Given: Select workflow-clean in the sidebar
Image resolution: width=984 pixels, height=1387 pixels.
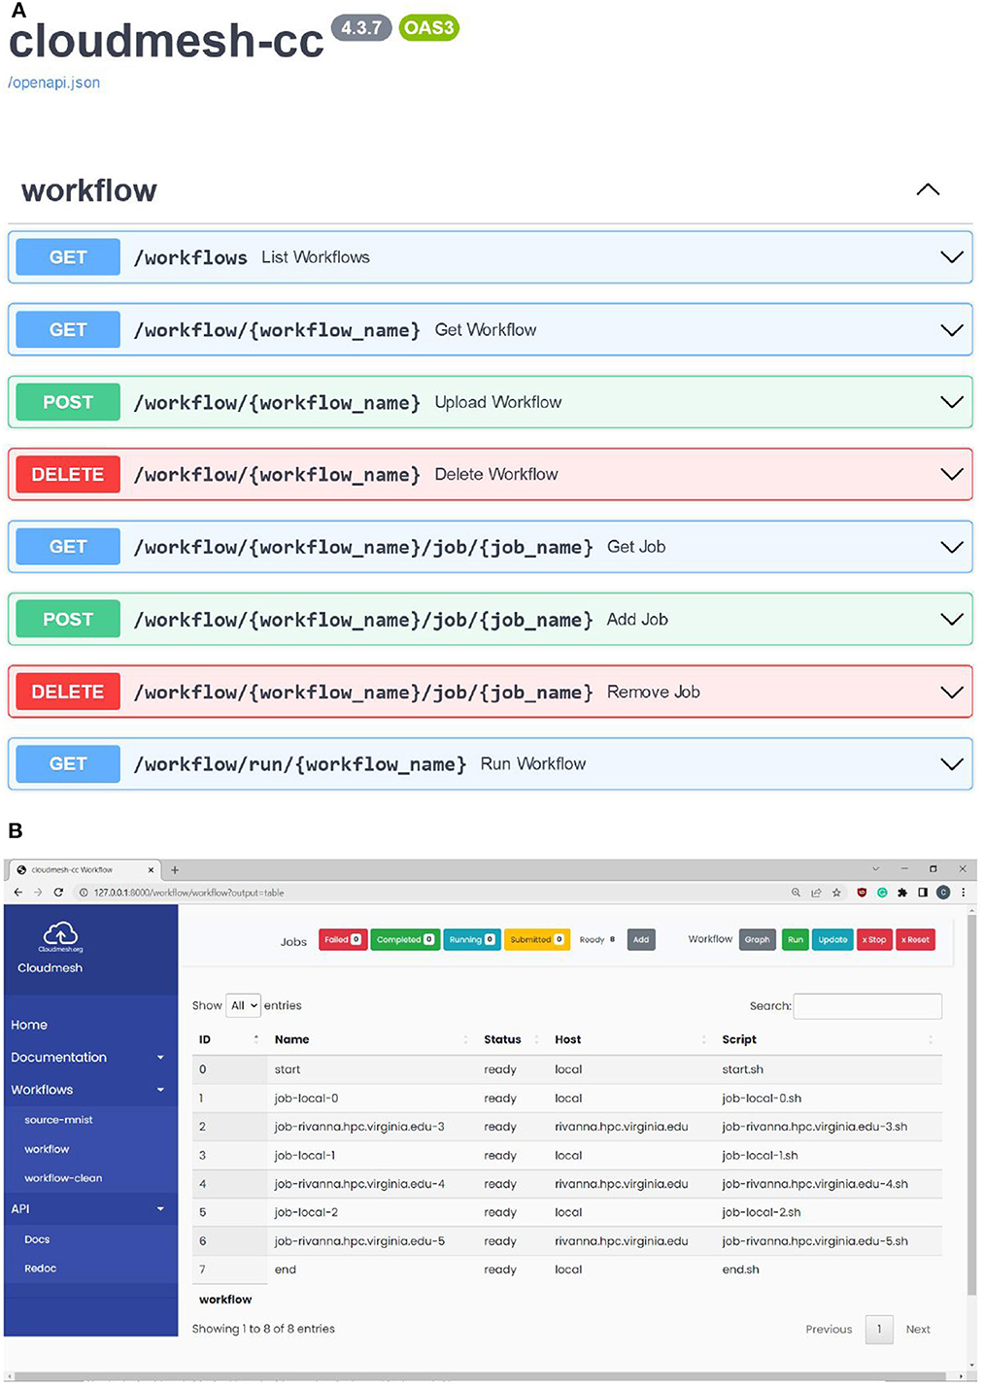Looking at the screenshot, I should pos(63,1178).
